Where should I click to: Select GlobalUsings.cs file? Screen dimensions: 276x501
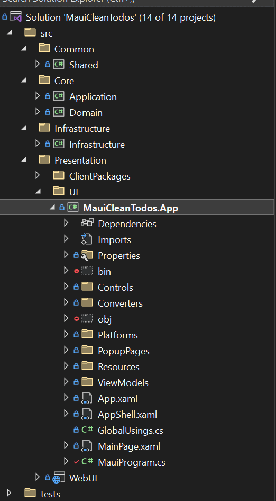tap(131, 431)
